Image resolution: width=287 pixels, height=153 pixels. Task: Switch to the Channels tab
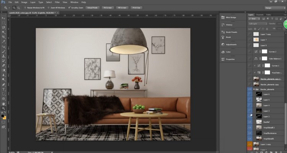(260, 15)
